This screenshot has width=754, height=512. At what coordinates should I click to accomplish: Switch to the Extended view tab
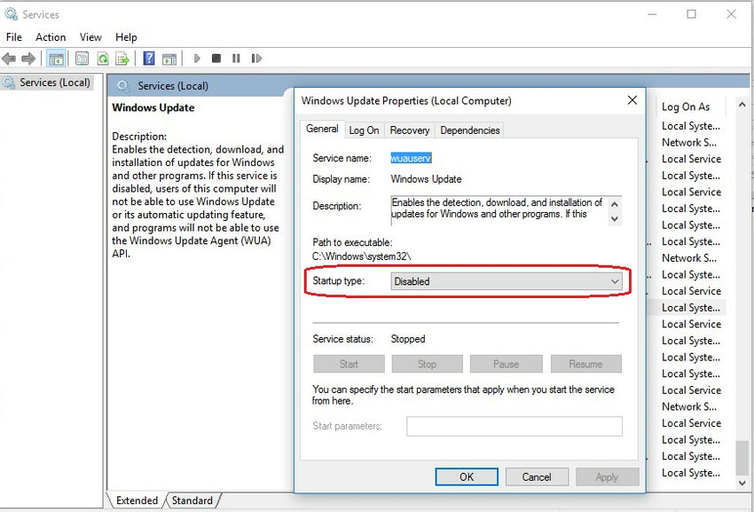point(137,500)
